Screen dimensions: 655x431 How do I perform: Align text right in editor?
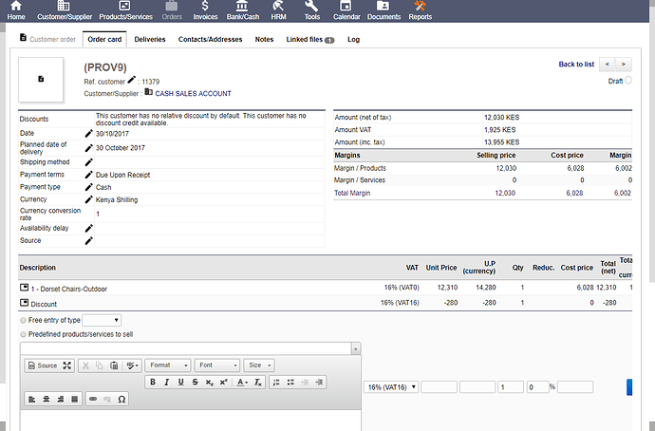61,400
